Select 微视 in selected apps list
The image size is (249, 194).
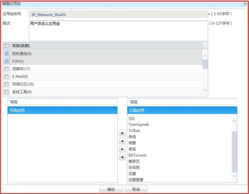coord(132,149)
